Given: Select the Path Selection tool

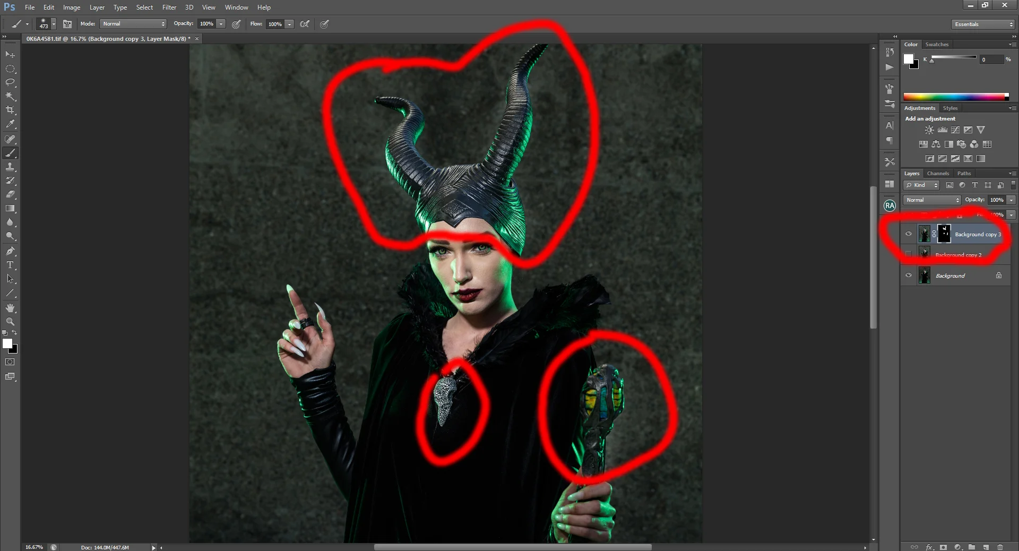Looking at the screenshot, I should [10, 278].
